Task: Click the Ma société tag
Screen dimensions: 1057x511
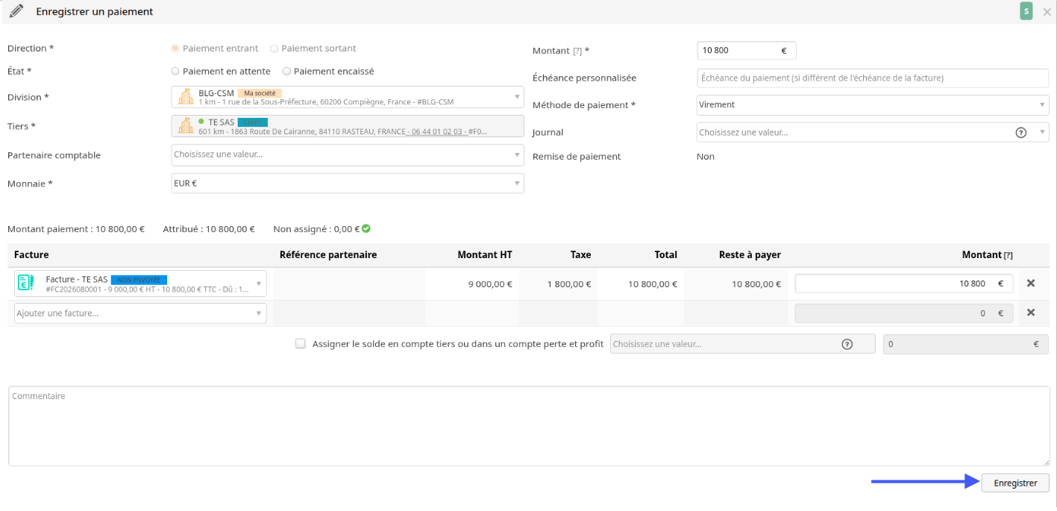Action: 260,93
